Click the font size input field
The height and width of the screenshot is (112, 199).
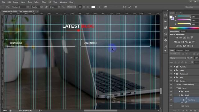tap(53, 7)
